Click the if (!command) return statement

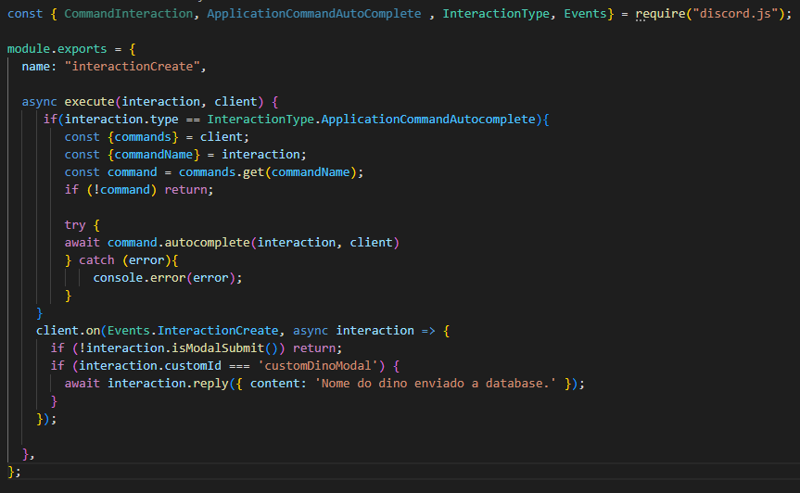139,190
